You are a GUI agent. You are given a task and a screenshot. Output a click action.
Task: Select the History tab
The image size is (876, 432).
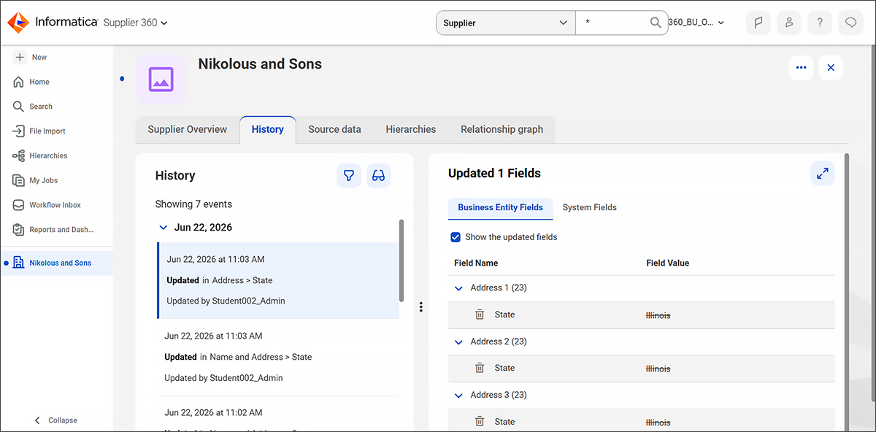[x=267, y=129]
